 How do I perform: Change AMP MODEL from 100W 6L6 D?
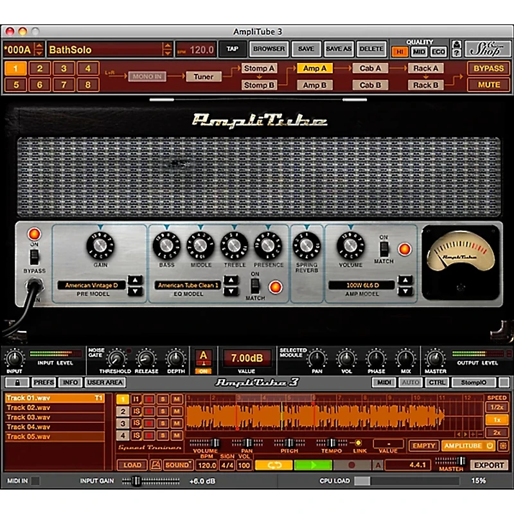(406, 286)
